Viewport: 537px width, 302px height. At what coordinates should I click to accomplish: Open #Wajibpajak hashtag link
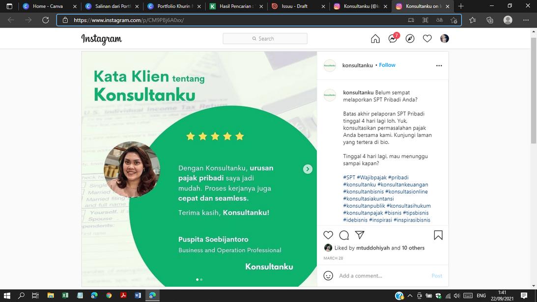point(371,177)
